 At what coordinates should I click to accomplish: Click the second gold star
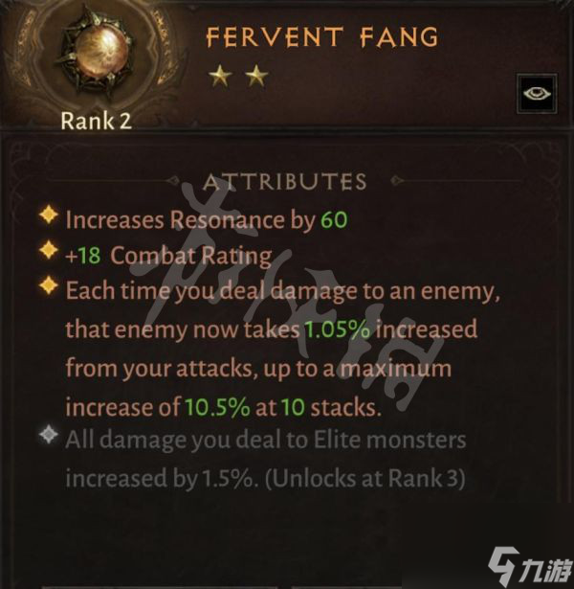pyautogui.click(x=256, y=75)
